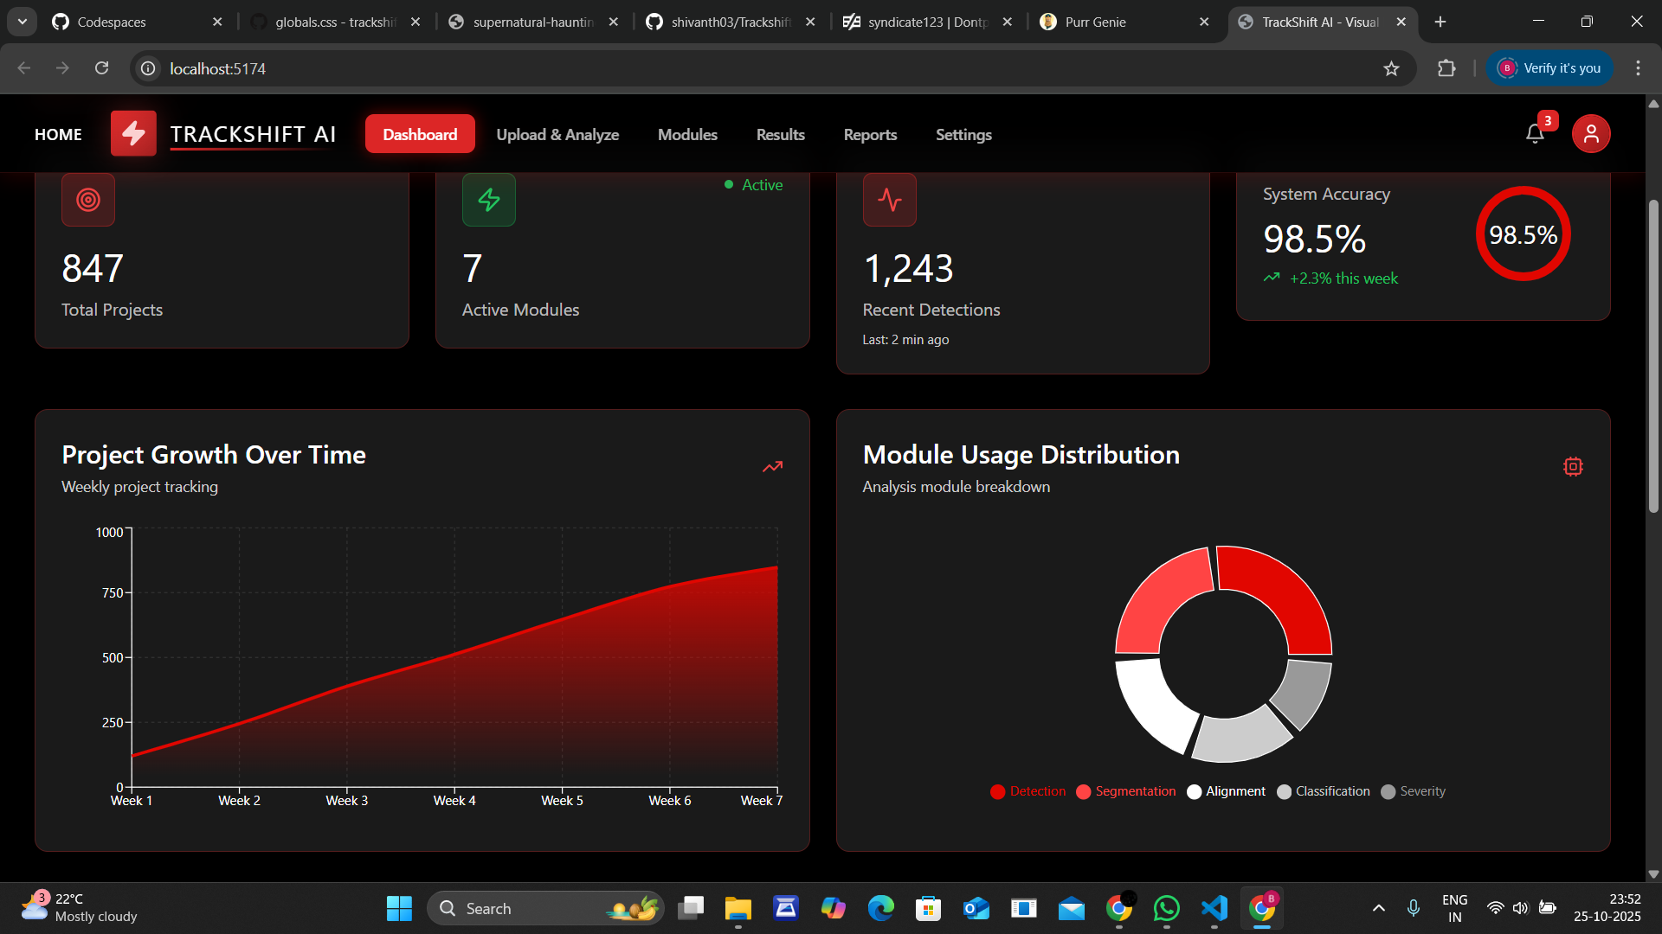
Task: Open the browser extensions icon
Action: tap(1446, 68)
